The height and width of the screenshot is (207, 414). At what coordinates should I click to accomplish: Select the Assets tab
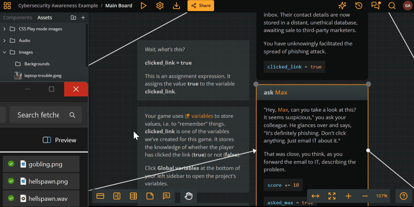[x=45, y=18]
